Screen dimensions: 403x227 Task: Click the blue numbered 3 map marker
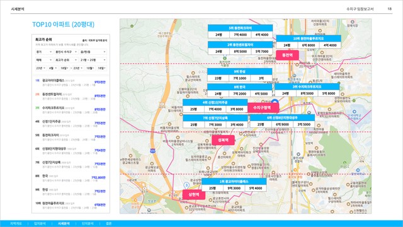(x=186, y=185)
